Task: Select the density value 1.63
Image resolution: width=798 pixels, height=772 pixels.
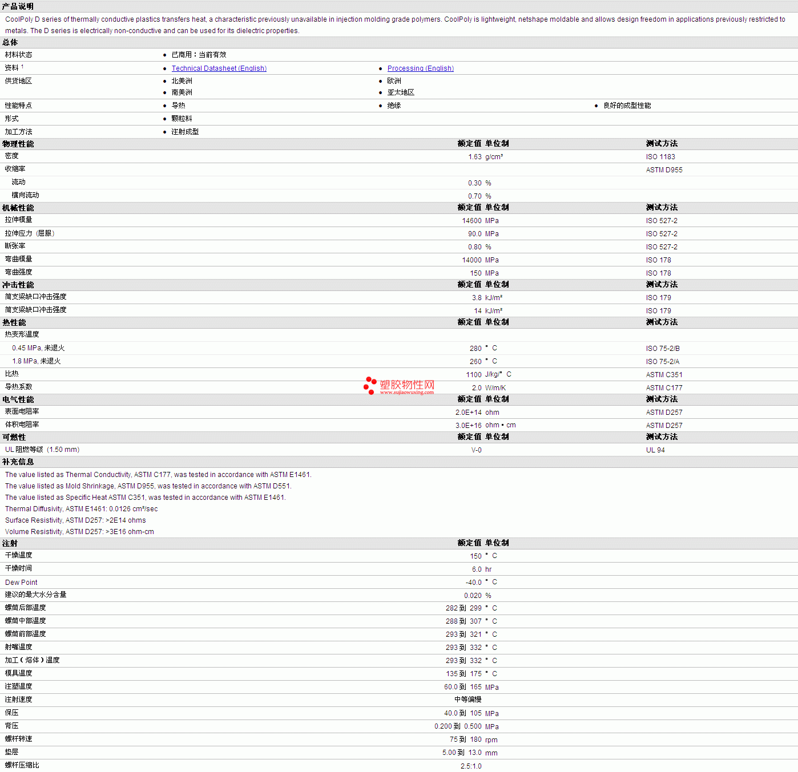Action: [475, 157]
